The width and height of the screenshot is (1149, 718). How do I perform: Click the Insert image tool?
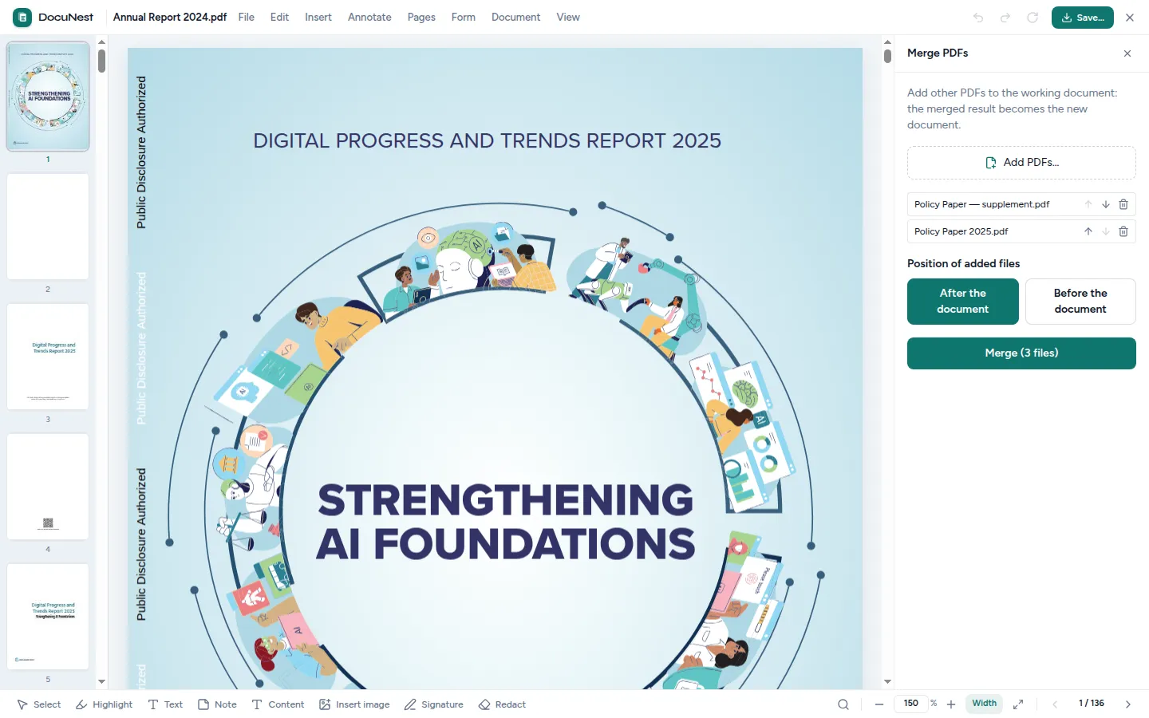[x=354, y=704]
